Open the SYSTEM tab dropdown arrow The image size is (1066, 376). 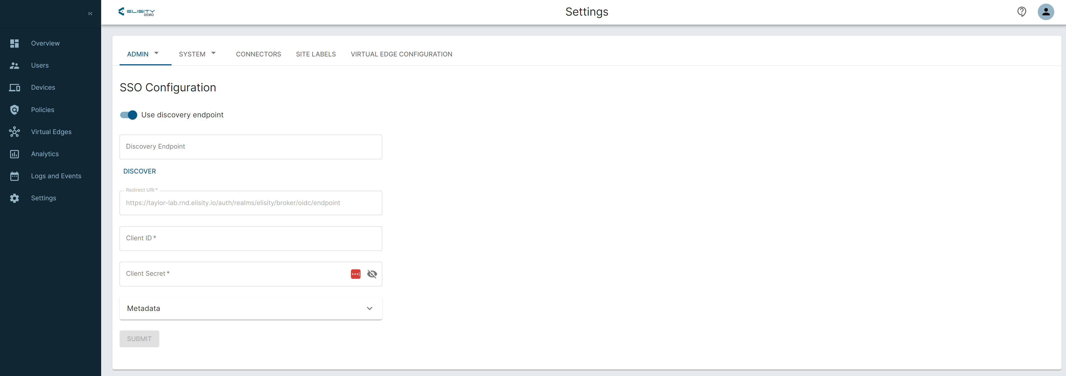click(213, 53)
